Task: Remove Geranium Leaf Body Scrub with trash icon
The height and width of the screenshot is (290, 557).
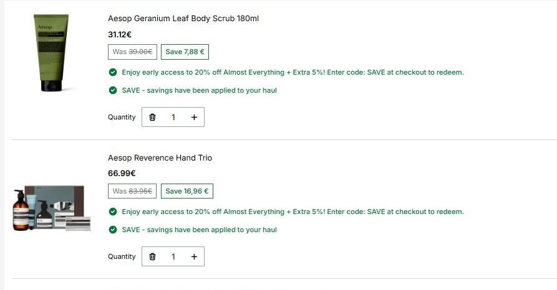Action: click(x=152, y=117)
